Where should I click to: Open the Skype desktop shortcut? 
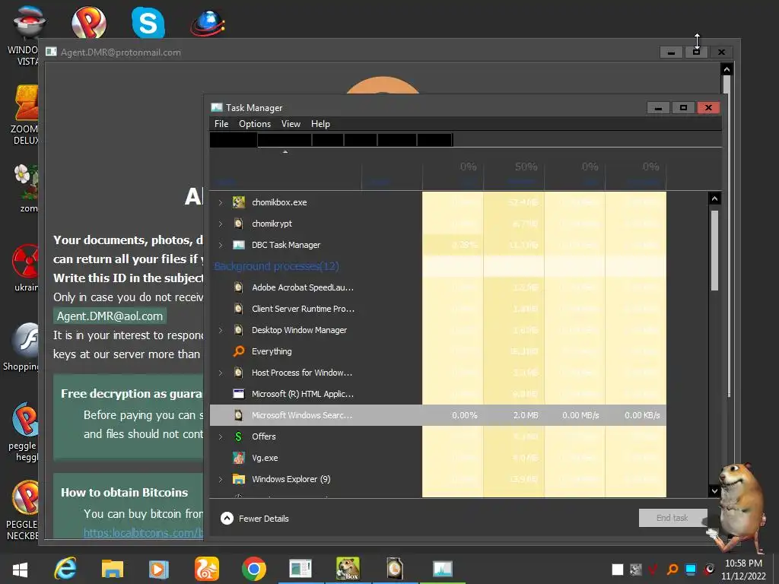click(148, 22)
